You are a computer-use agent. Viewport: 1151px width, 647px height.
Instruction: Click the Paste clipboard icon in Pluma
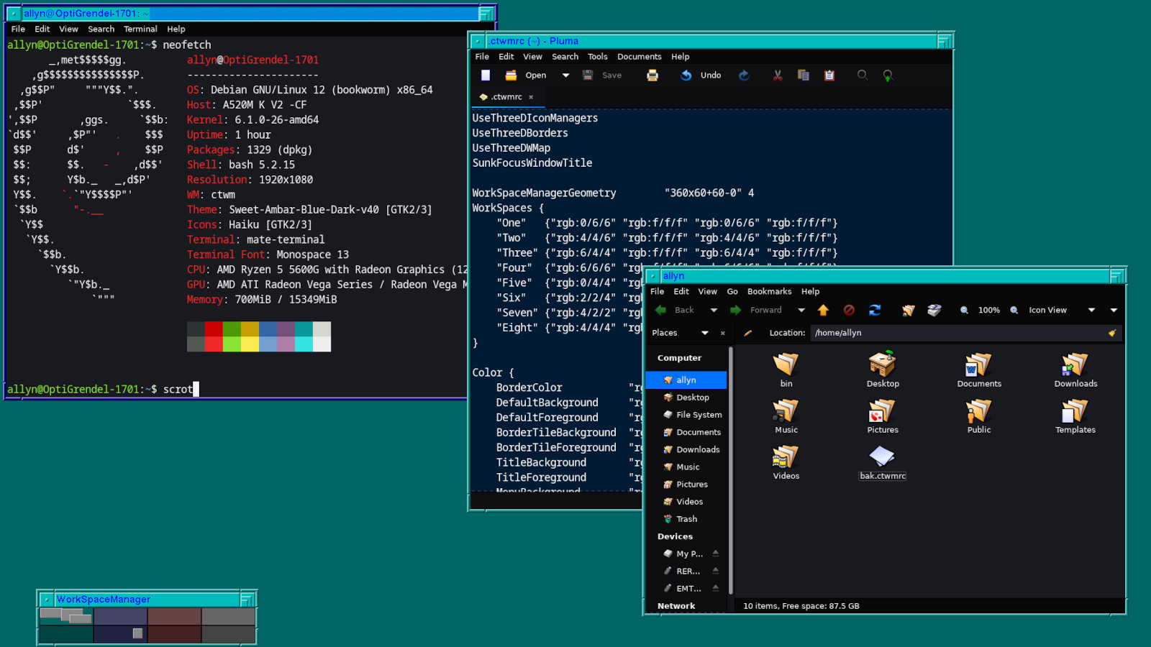[829, 75]
